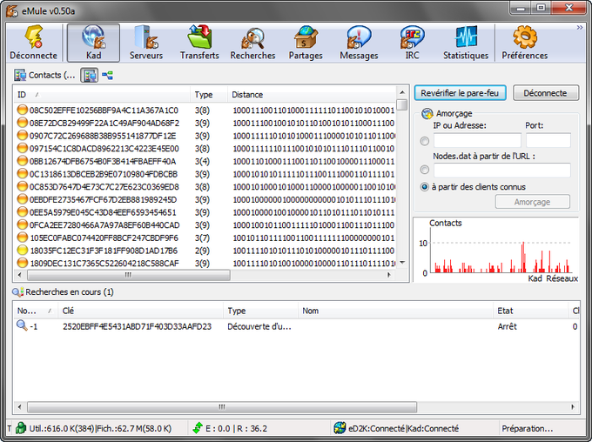Click the contacts list horizontal scrollbar thumb
Viewport: 592px width, 442px height.
point(128,275)
